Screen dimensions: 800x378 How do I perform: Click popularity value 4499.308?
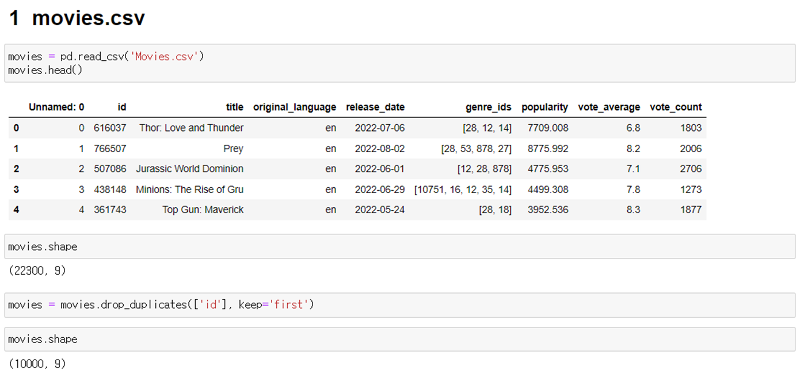[x=548, y=190]
